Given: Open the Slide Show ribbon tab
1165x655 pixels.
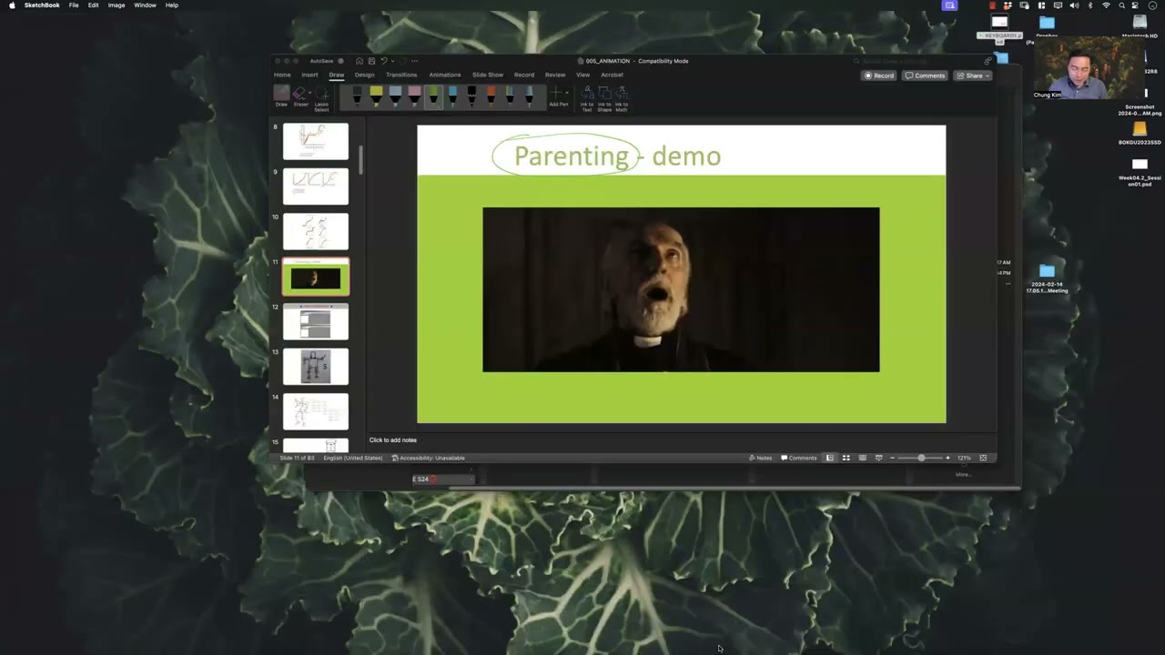Looking at the screenshot, I should coord(488,75).
